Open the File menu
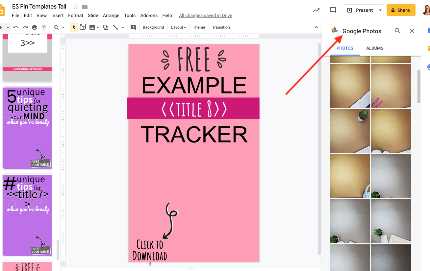 15,15
